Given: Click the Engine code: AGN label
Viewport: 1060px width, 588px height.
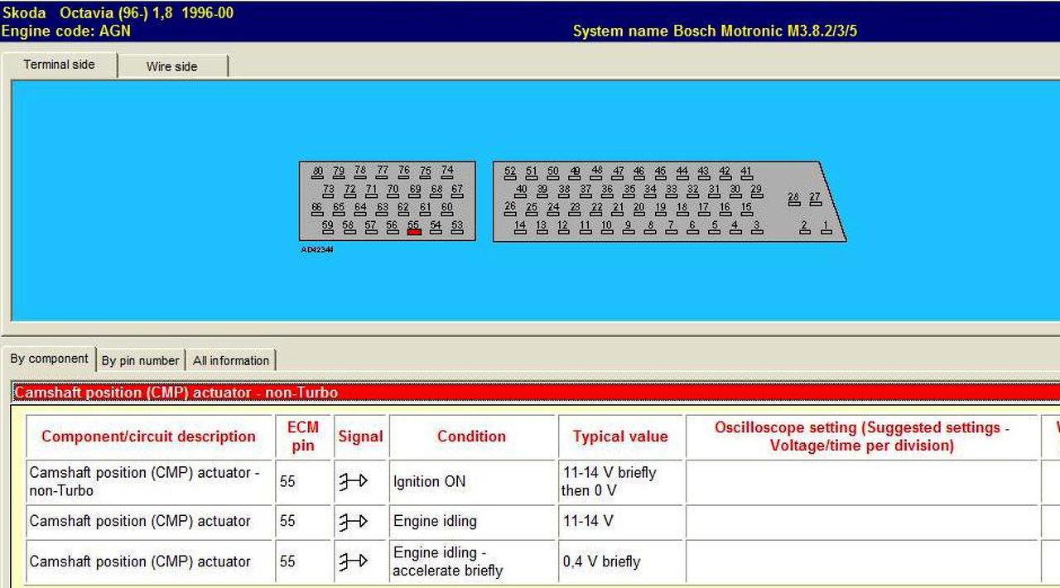Looking at the screenshot, I should pos(65,31).
